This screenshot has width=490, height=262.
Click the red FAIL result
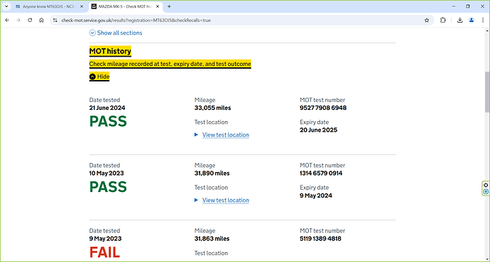point(104,252)
